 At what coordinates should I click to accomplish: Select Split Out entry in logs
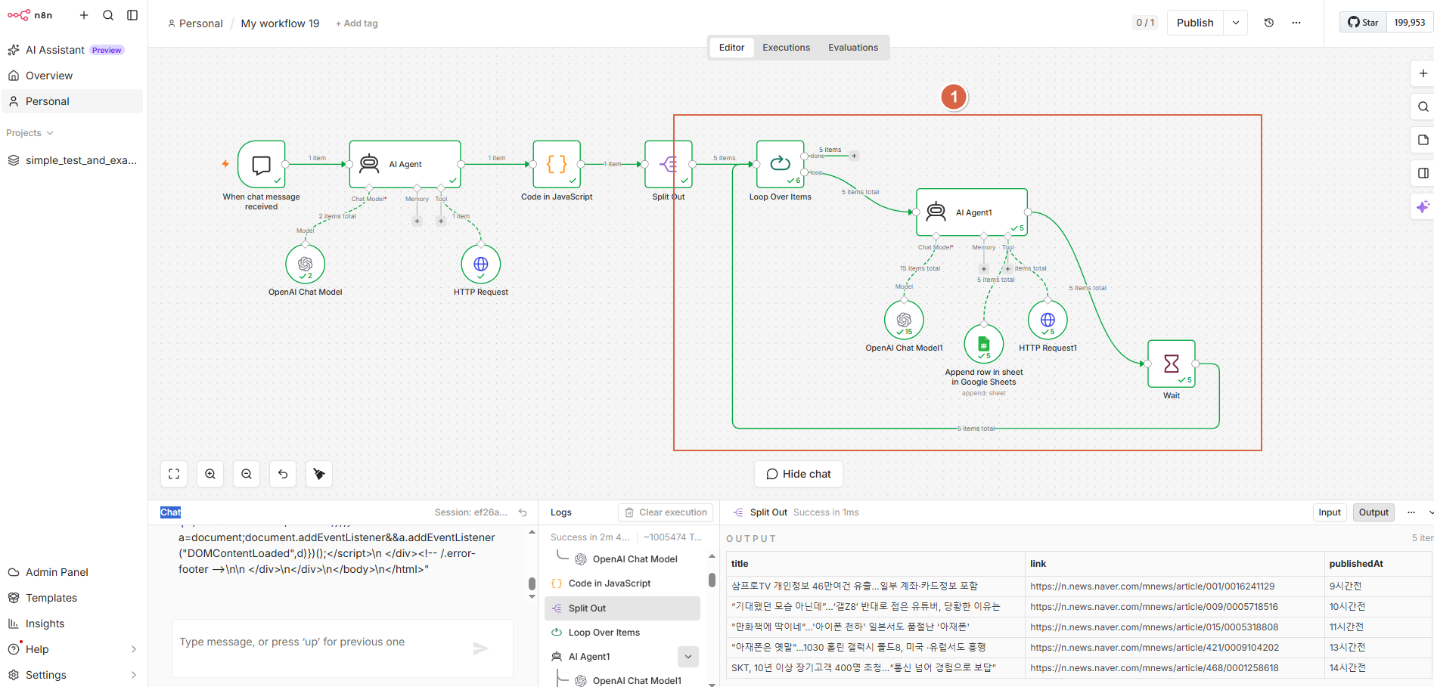(x=622, y=608)
